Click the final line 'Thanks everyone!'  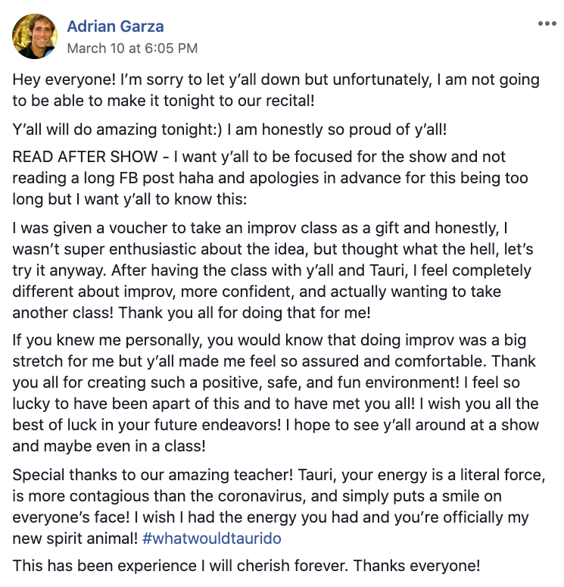pyautogui.click(x=416, y=566)
